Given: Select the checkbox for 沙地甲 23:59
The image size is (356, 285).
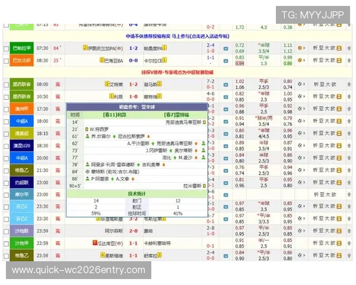Looking at the screenshot, I should [x=6, y=244].
